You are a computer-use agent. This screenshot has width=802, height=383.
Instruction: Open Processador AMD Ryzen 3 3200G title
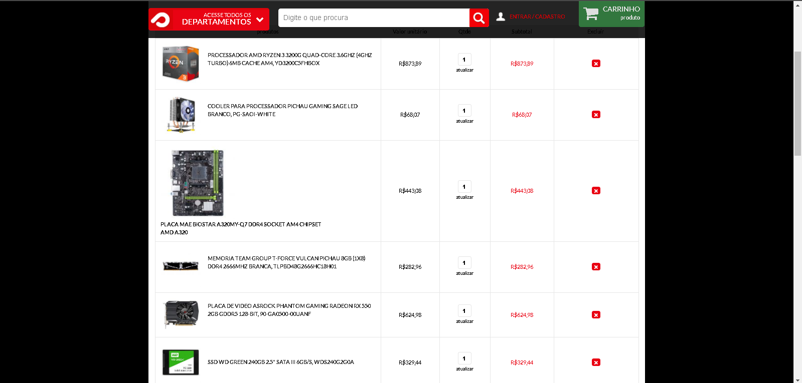coord(290,59)
